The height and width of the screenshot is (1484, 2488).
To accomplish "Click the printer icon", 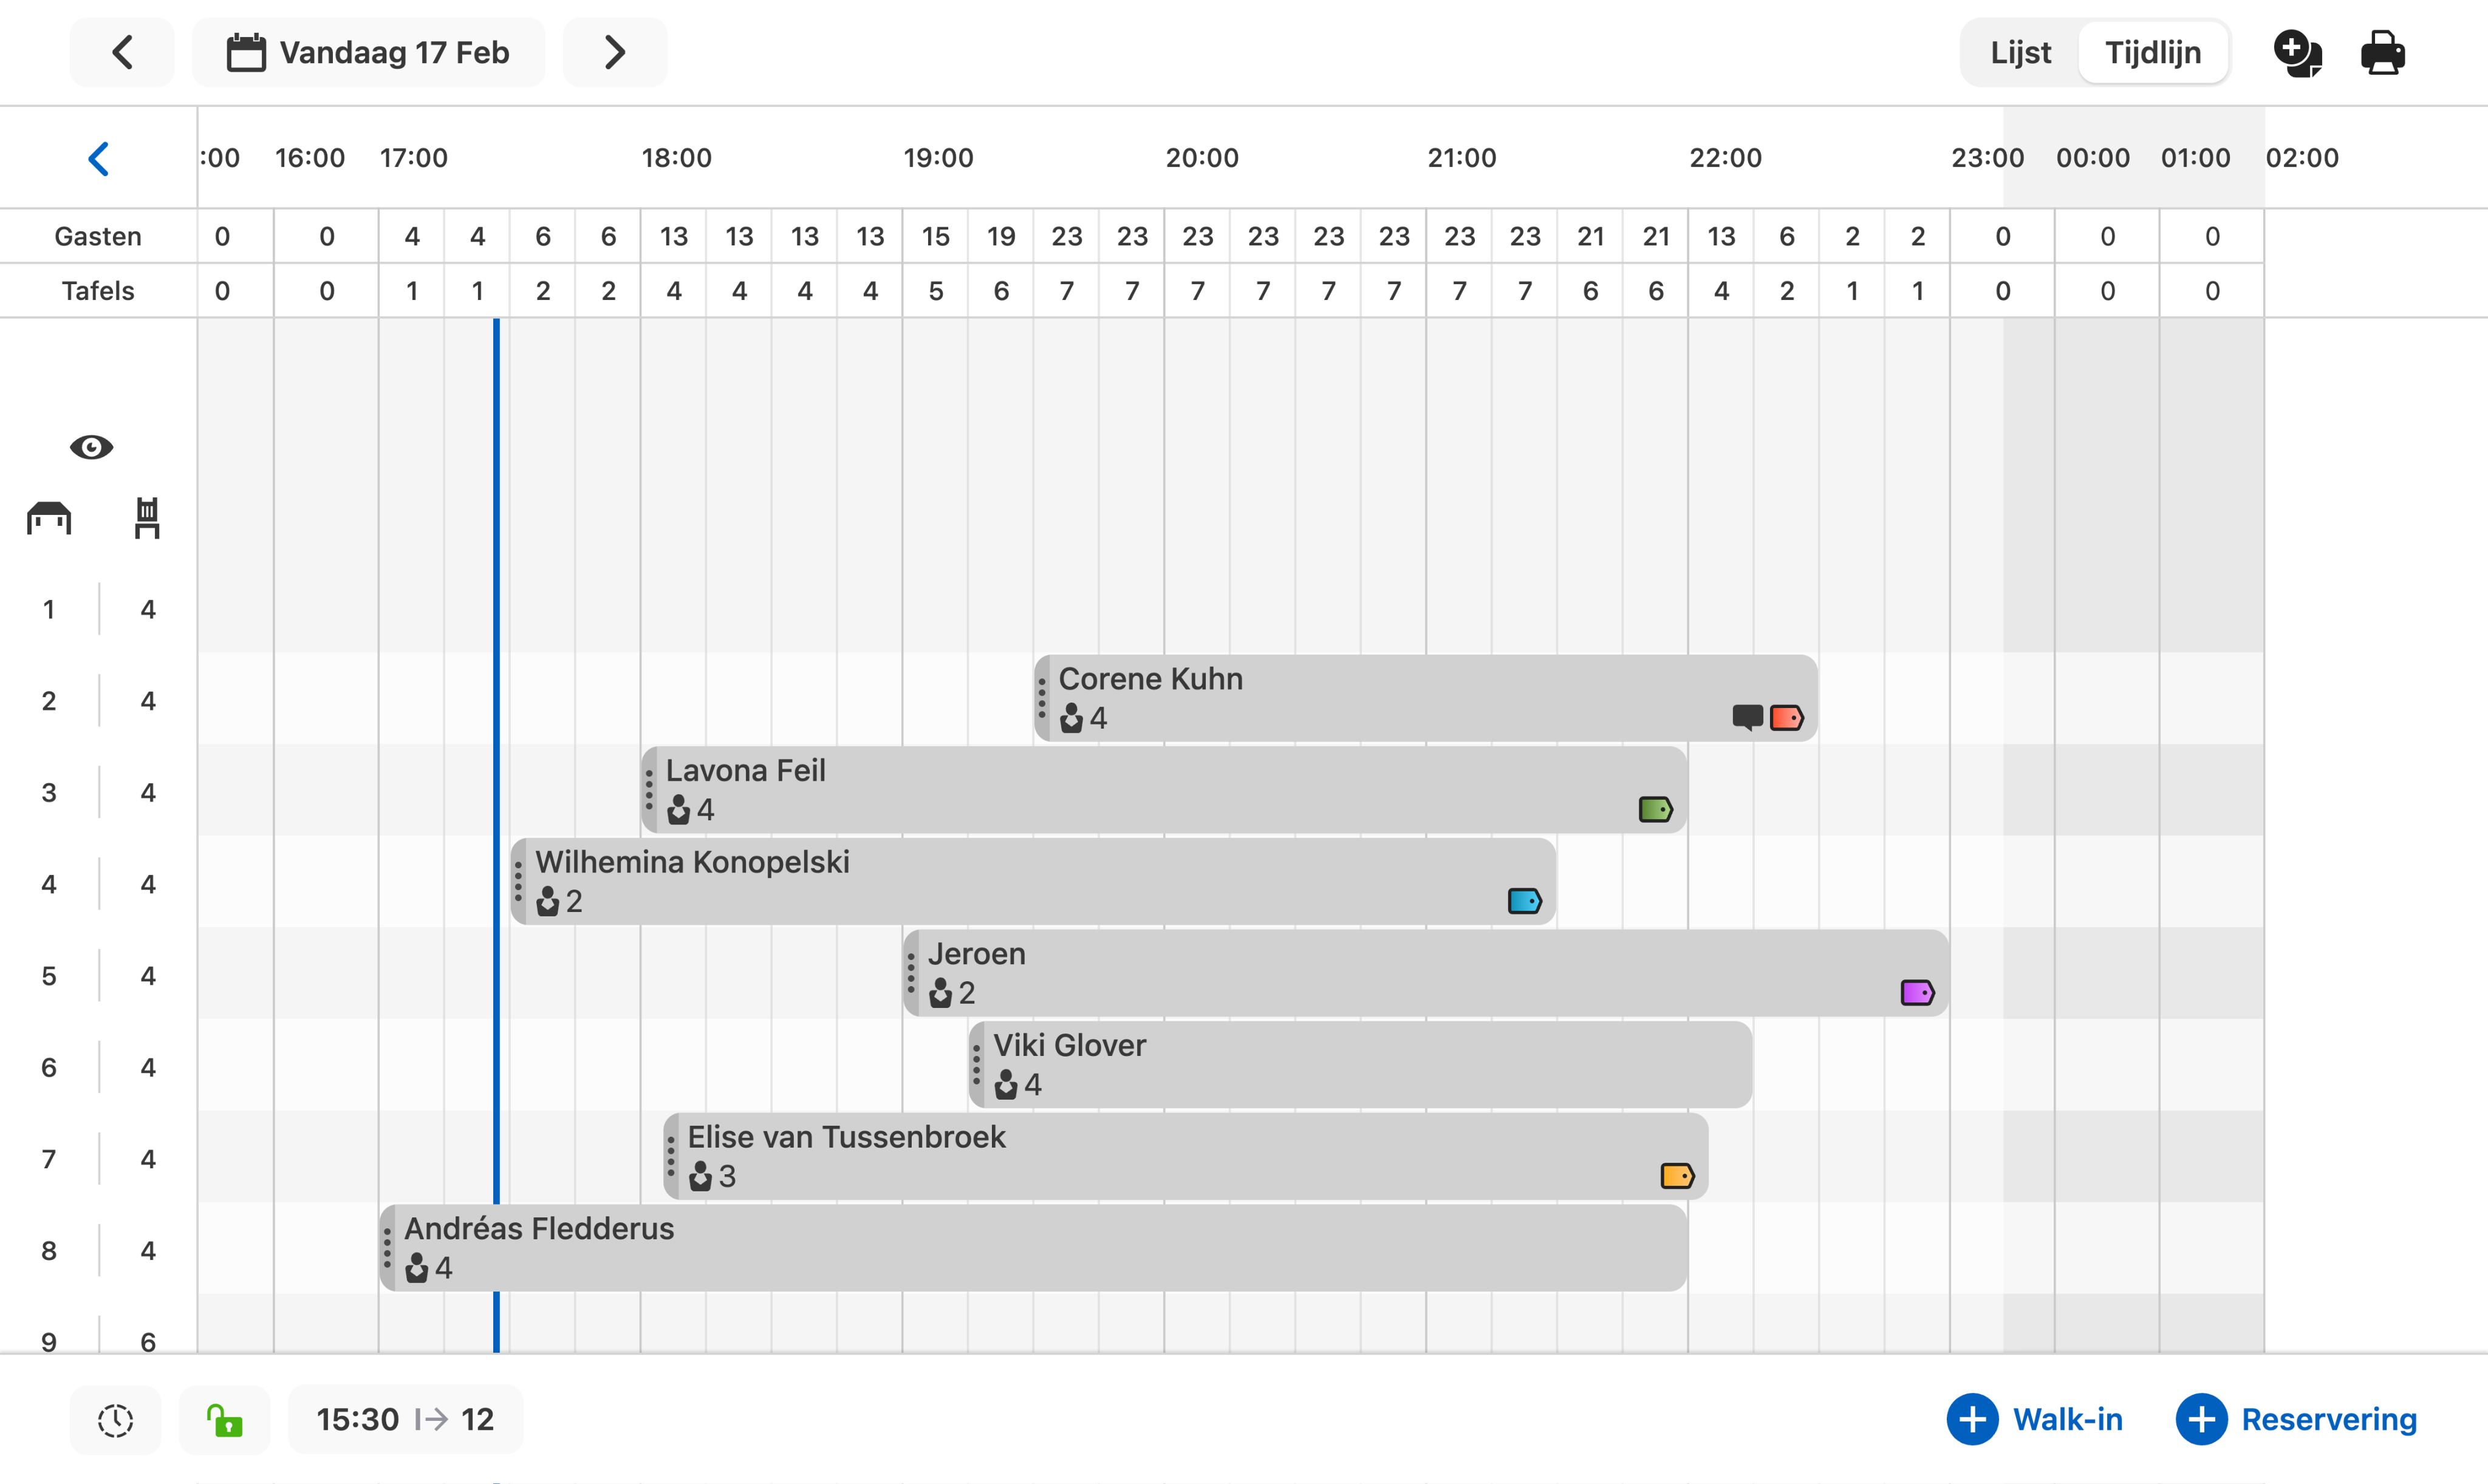I will click(x=2382, y=52).
